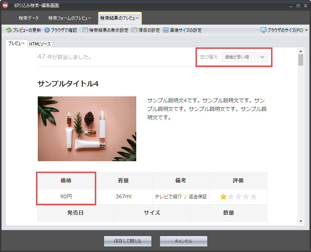This screenshot has height=252, width=311.
Task: Expand the browser size (PC) dropdown arrow
Action: (x=306, y=30)
